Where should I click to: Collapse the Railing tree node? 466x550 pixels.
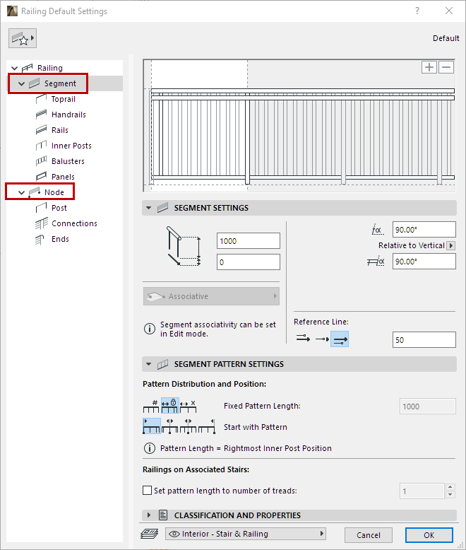coord(14,68)
